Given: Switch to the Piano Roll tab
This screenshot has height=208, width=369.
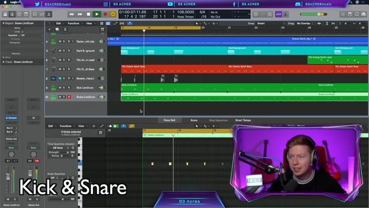Looking at the screenshot, I should coord(170,120).
